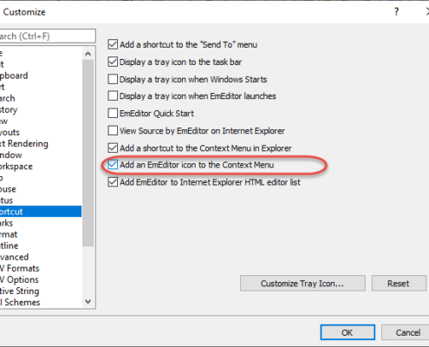The image size is (429, 347).
Task: Click the Cancel button
Action: point(406,332)
